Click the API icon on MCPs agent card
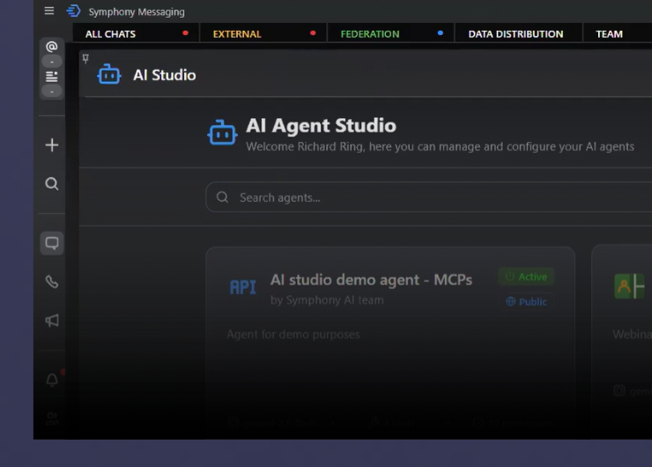 (x=243, y=287)
